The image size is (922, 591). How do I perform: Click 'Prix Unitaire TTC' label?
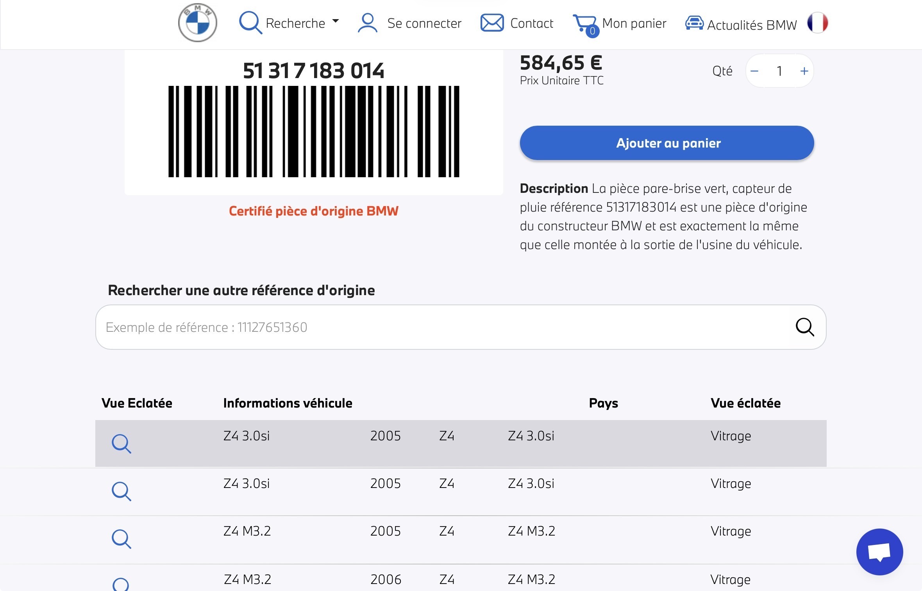point(562,80)
